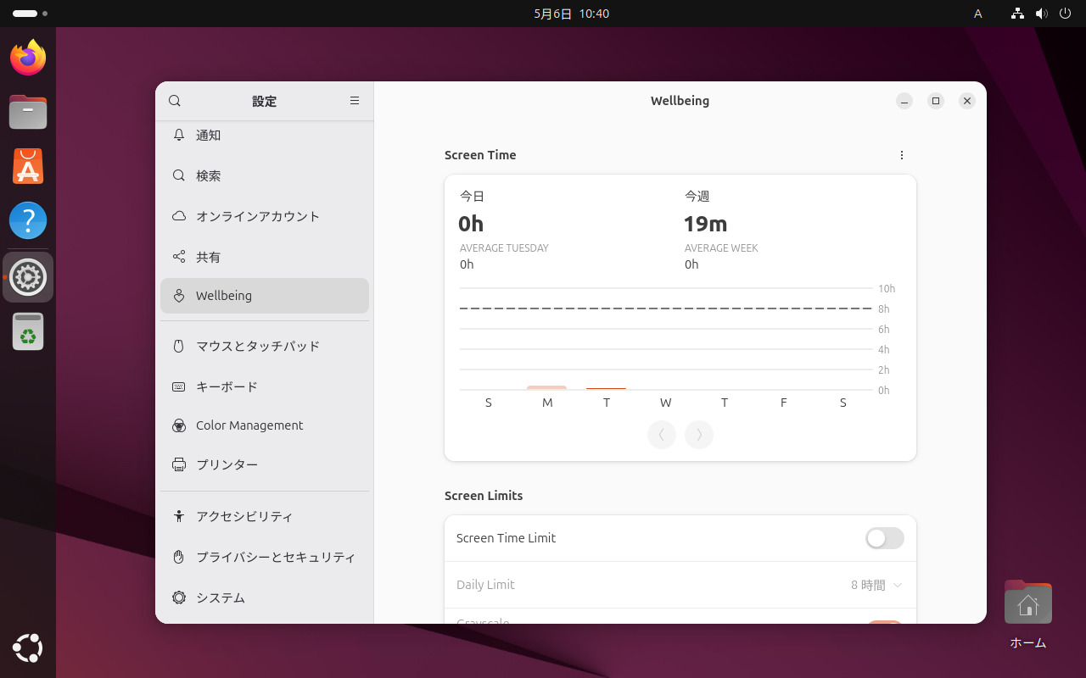
Task: Click the Wellbeing heart icon in the sidebar
Action: (x=179, y=296)
